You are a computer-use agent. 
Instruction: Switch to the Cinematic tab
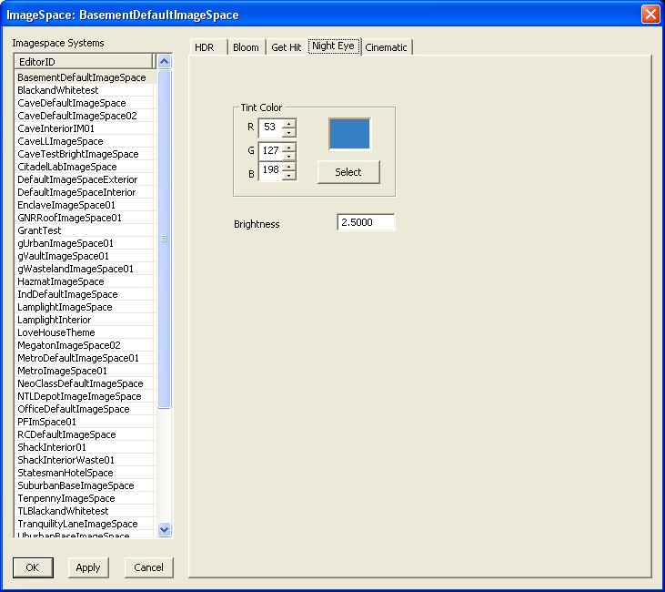coord(386,47)
